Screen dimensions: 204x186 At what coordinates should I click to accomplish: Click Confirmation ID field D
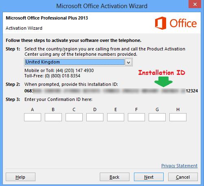coord(95,117)
